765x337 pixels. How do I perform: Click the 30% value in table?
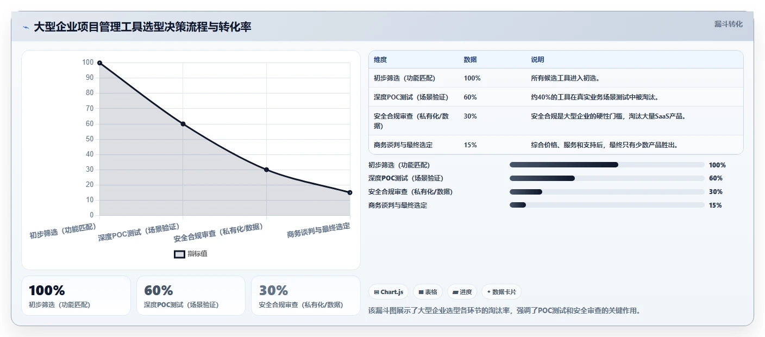coord(471,116)
